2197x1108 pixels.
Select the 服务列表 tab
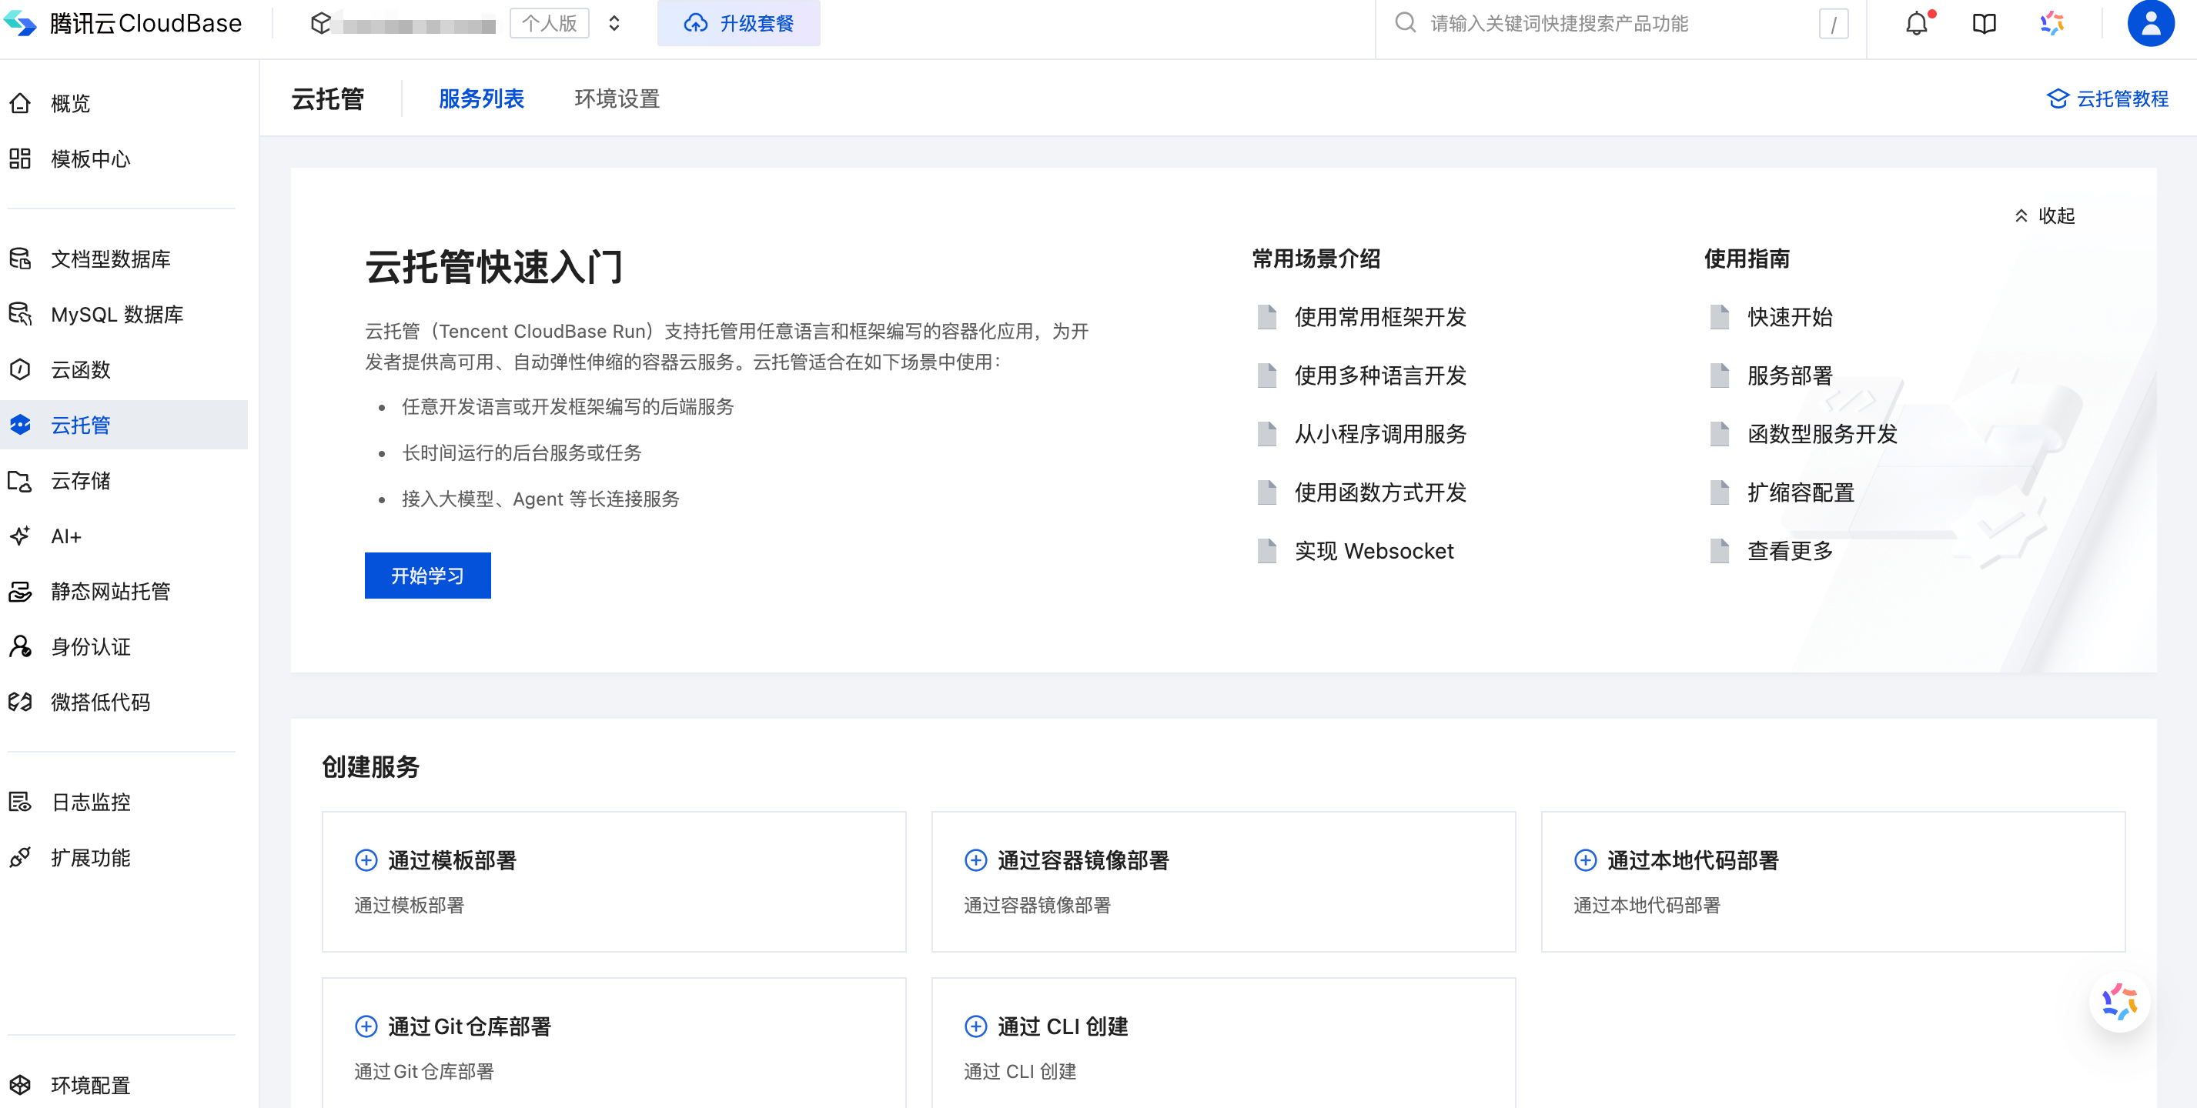pos(481,98)
